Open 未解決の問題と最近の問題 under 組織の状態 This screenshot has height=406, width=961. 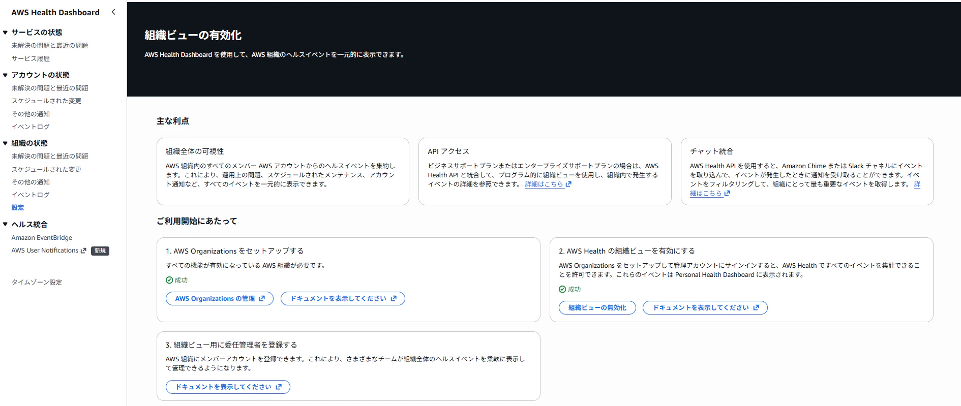click(x=50, y=156)
